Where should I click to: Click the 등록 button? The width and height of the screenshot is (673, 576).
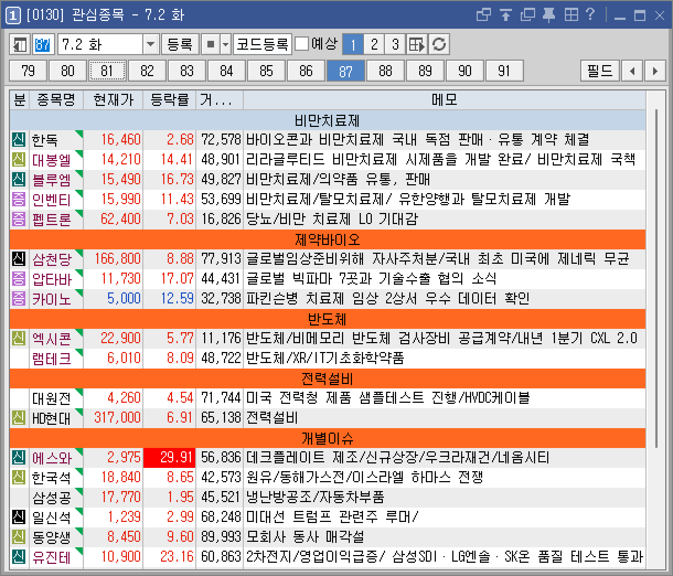[179, 44]
